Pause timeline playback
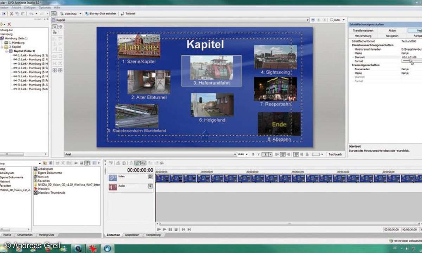422x253 pixels. click(x=171, y=229)
